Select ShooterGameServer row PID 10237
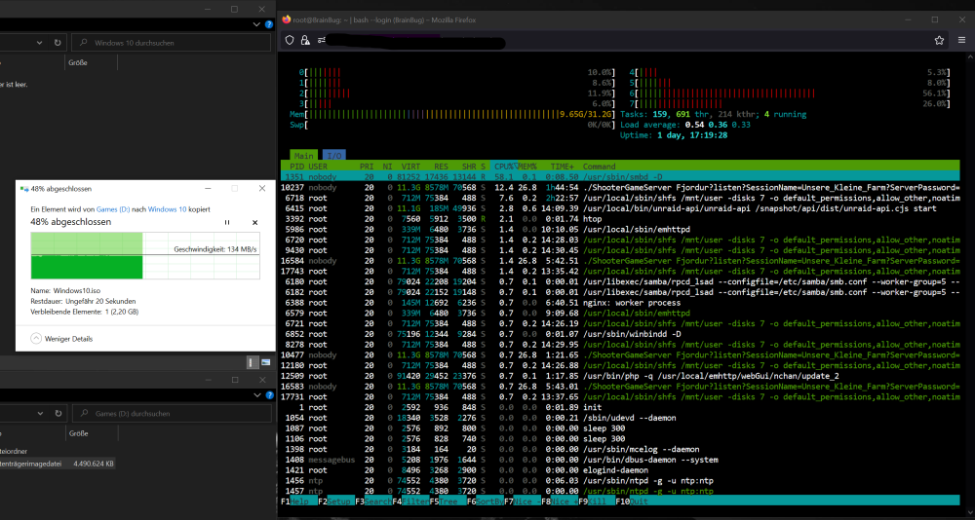This screenshot has width=975, height=520. pyautogui.click(x=620, y=188)
